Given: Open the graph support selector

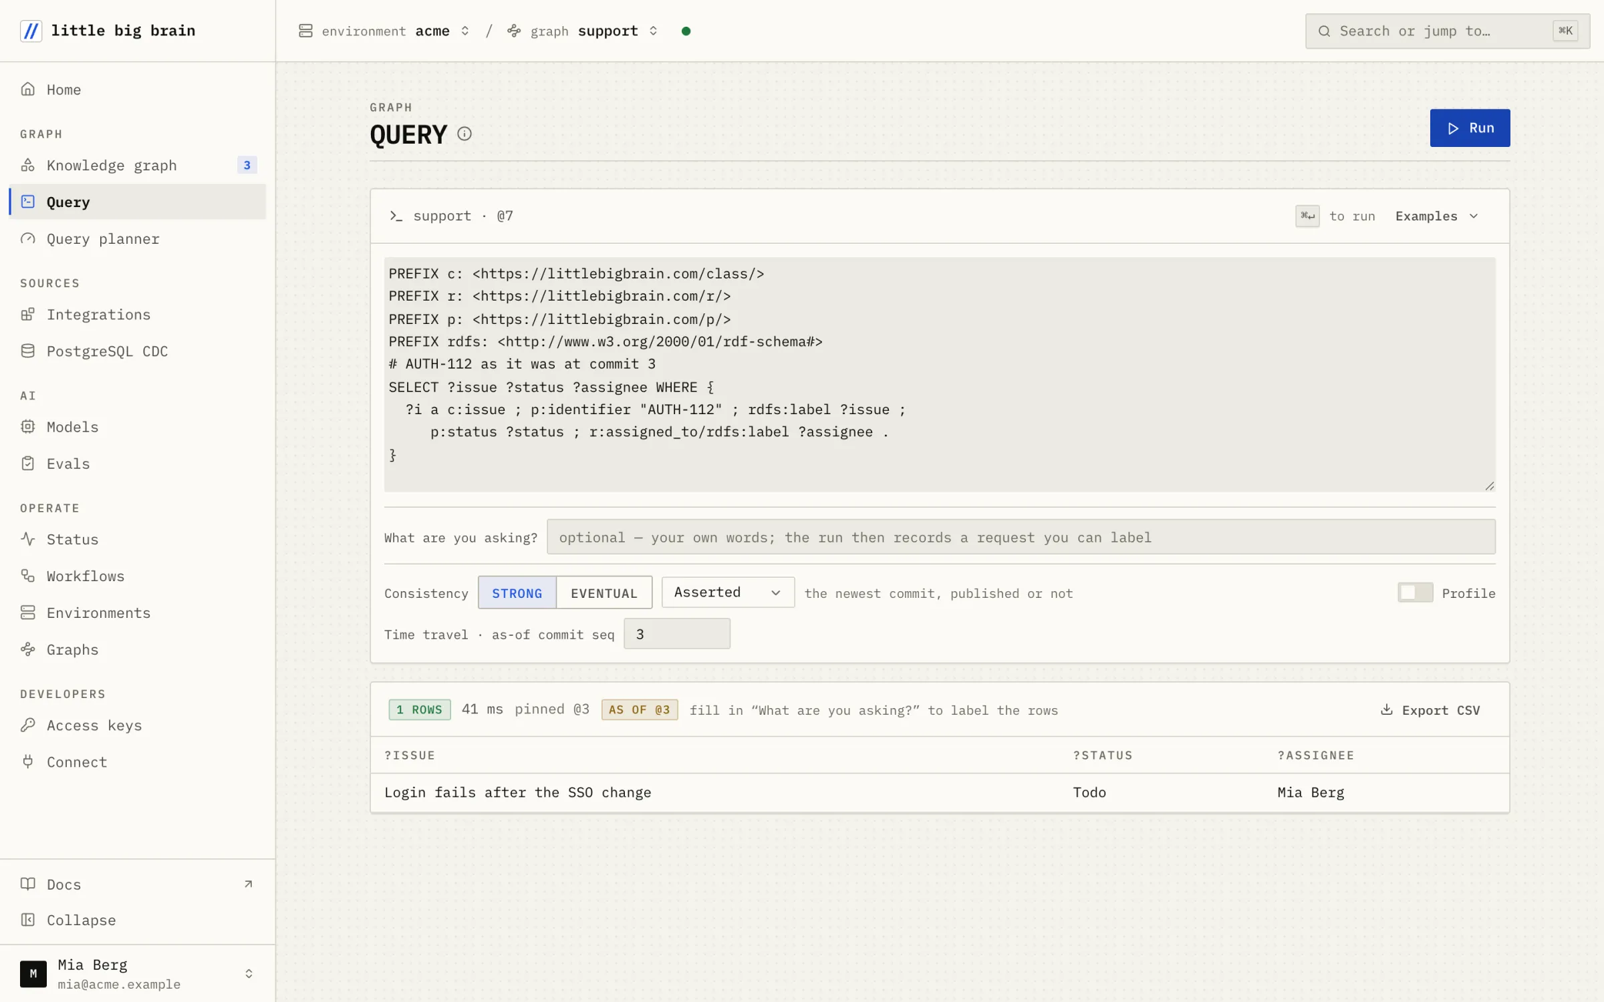Looking at the screenshot, I should tap(583, 31).
